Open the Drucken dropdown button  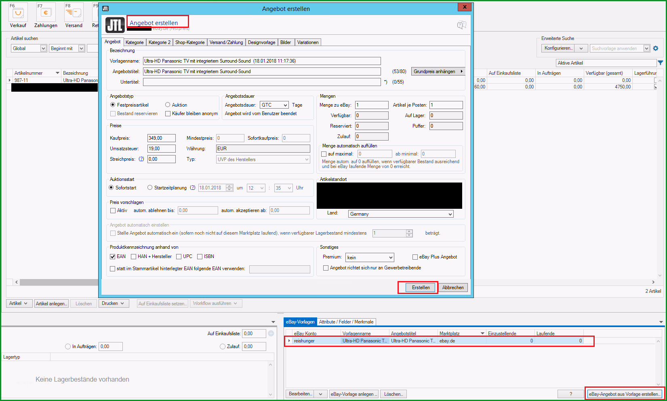(x=114, y=303)
